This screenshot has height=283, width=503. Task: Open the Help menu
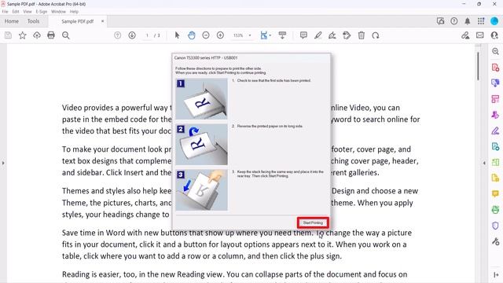coord(74,12)
